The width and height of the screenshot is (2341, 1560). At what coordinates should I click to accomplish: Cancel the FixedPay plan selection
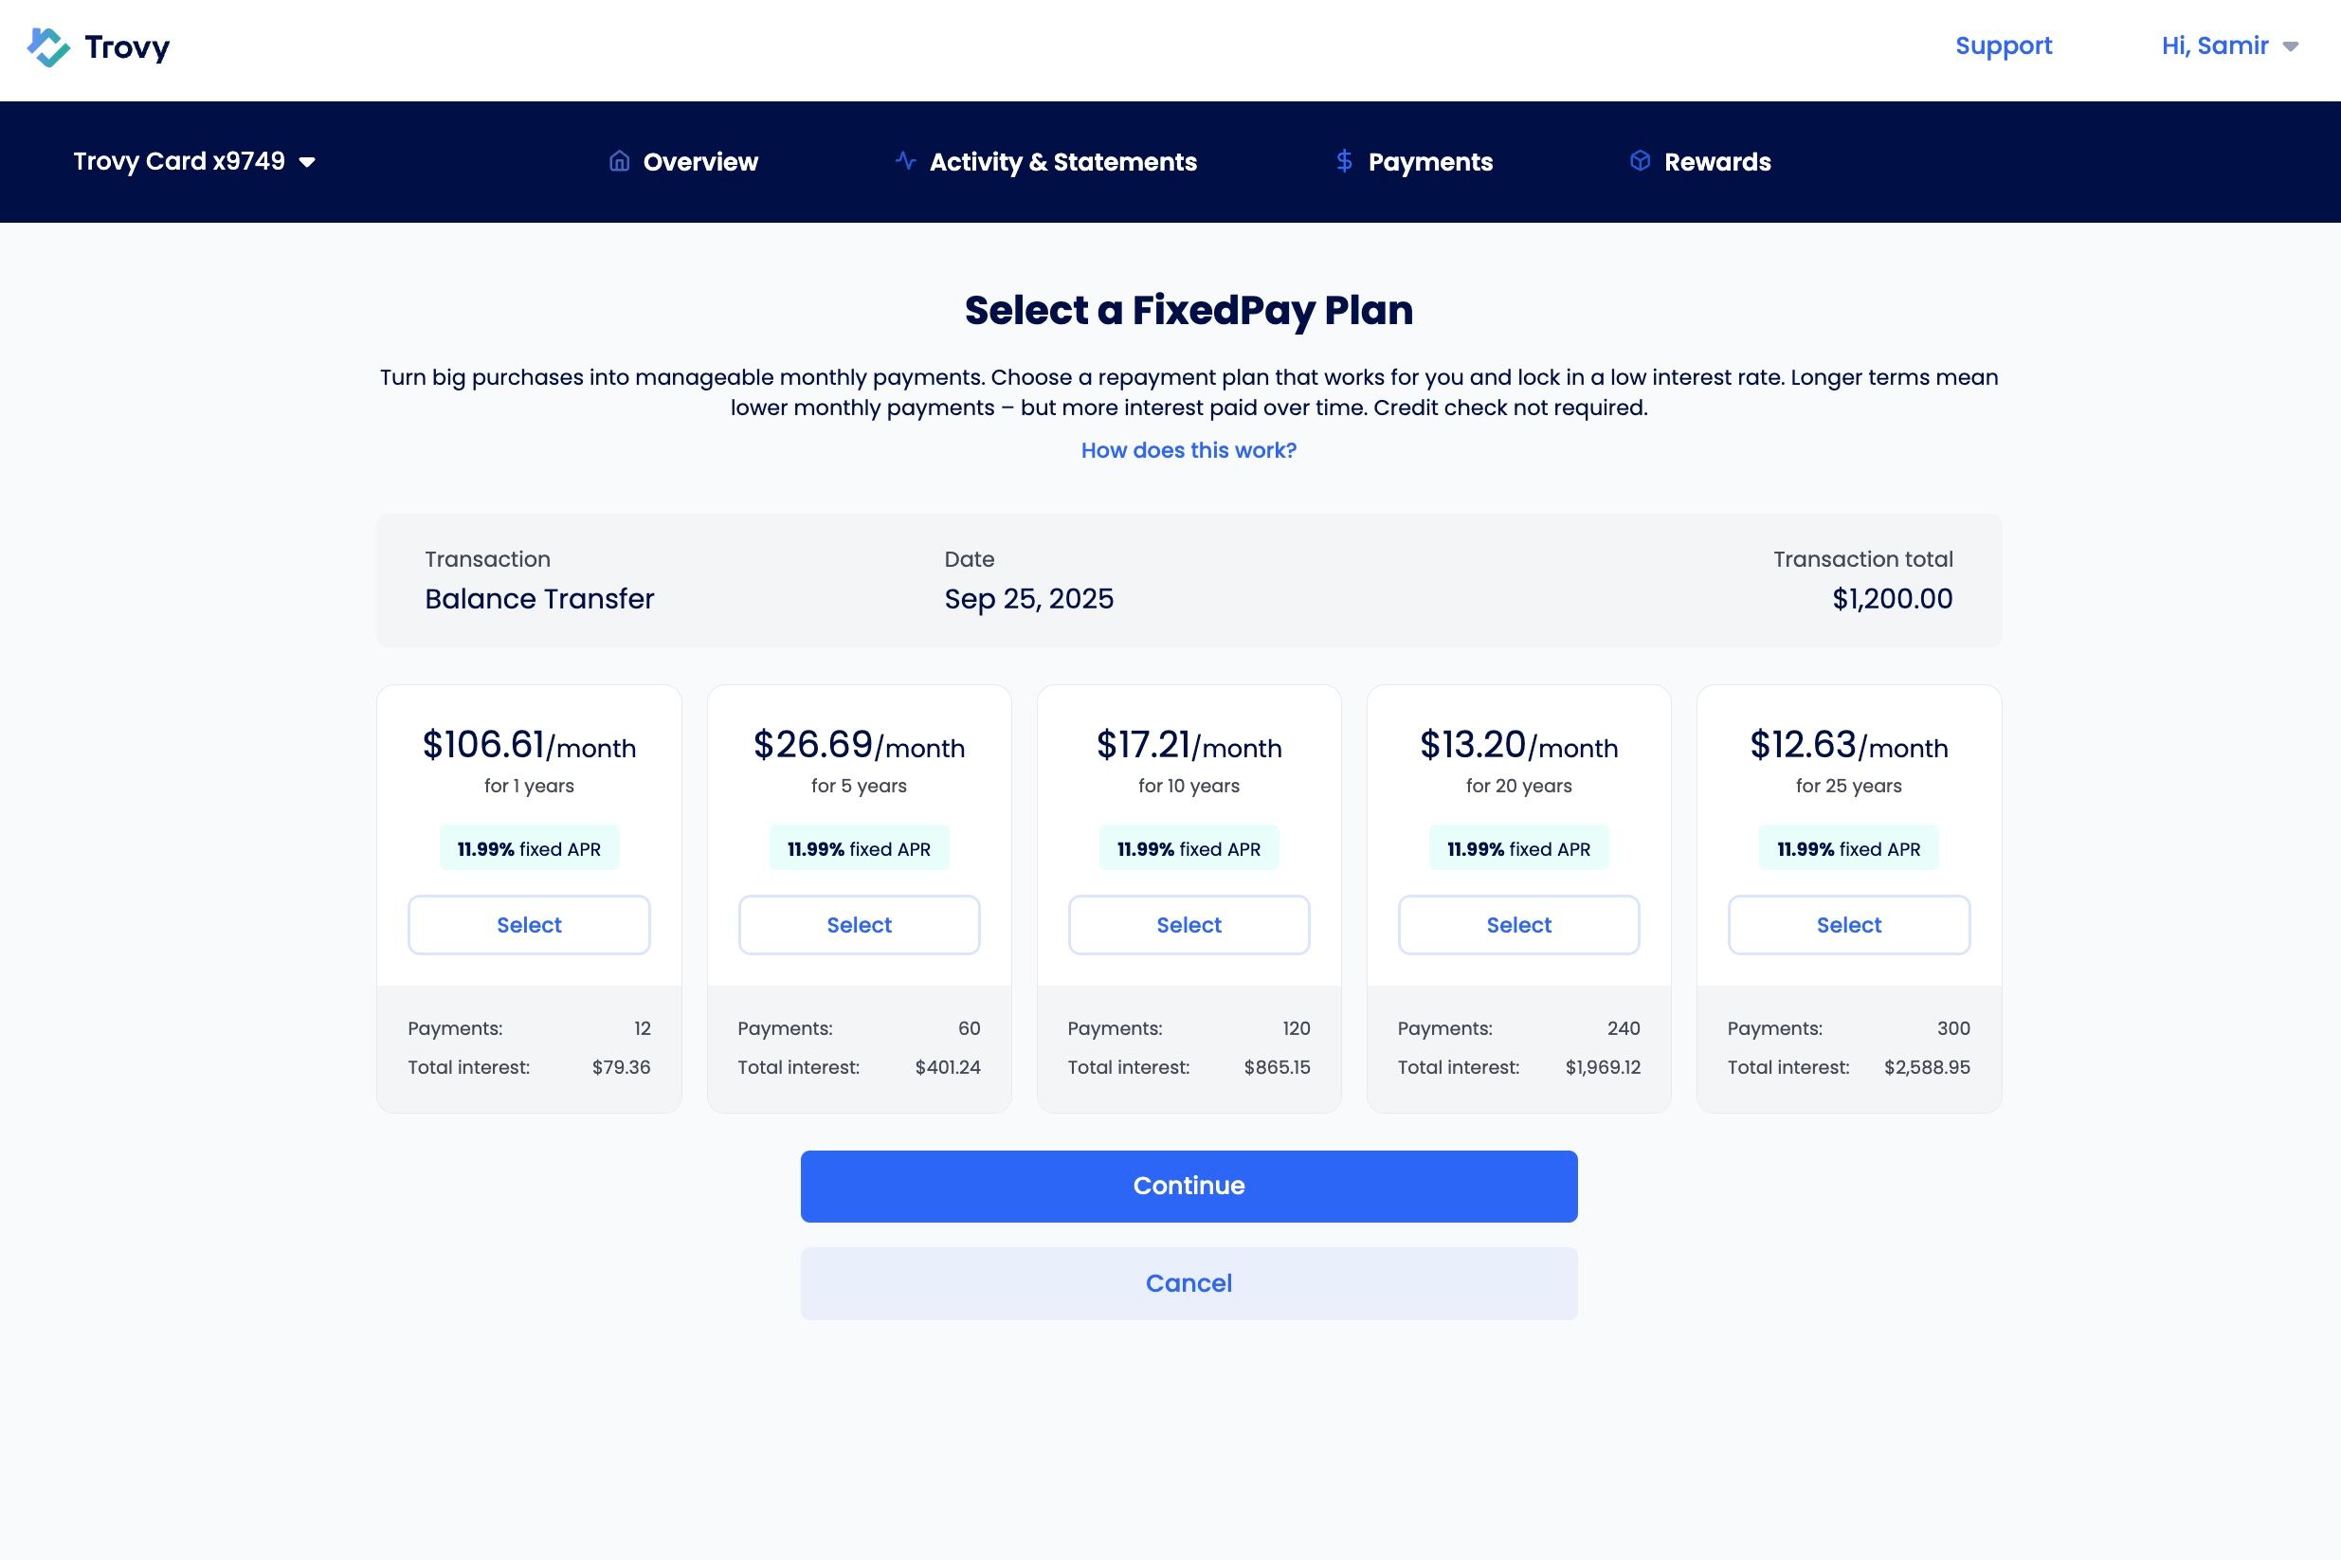(1188, 1283)
